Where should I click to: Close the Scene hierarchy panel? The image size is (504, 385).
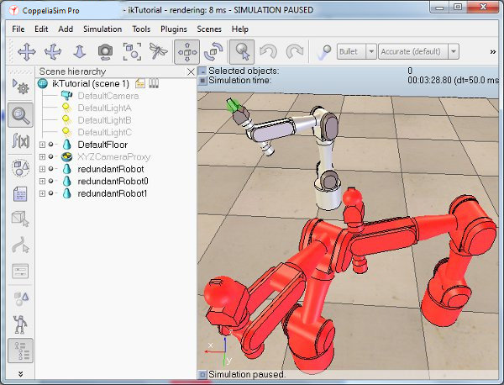coord(191,71)
